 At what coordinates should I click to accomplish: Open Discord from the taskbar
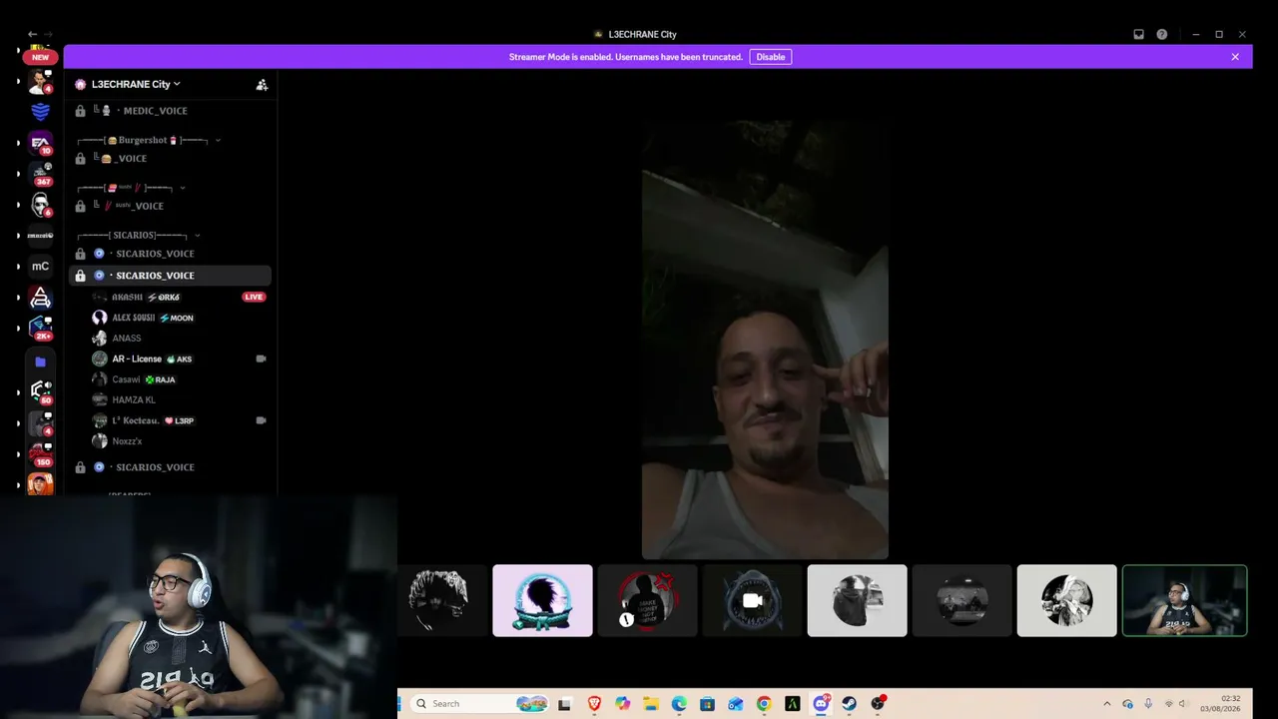(x=821, y=704)
